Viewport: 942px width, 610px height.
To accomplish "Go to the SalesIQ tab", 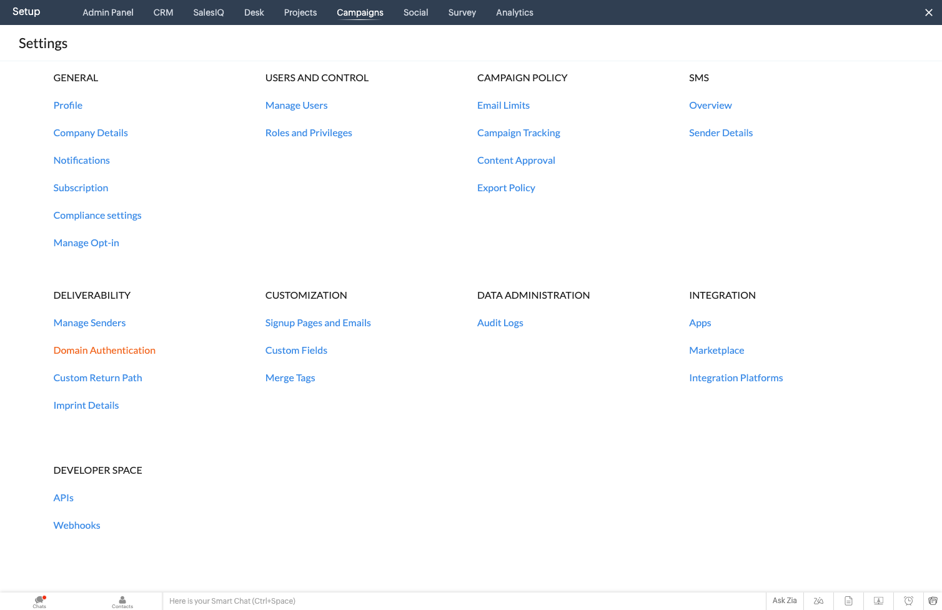I will (x=209, y=12).
